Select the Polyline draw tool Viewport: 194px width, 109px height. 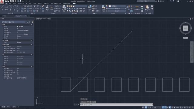[x=6, y=8]
